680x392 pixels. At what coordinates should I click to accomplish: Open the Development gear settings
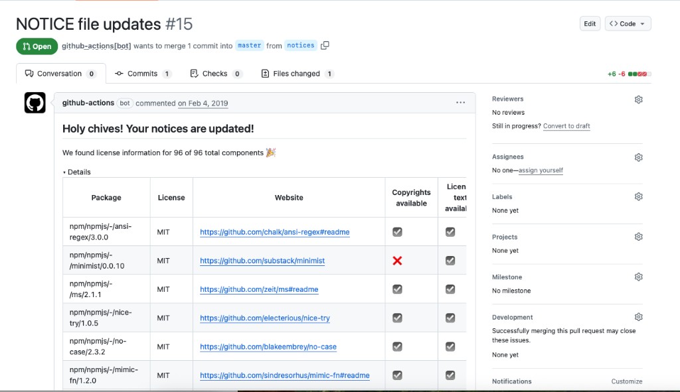pyautogui.click(x=638, y=317)
